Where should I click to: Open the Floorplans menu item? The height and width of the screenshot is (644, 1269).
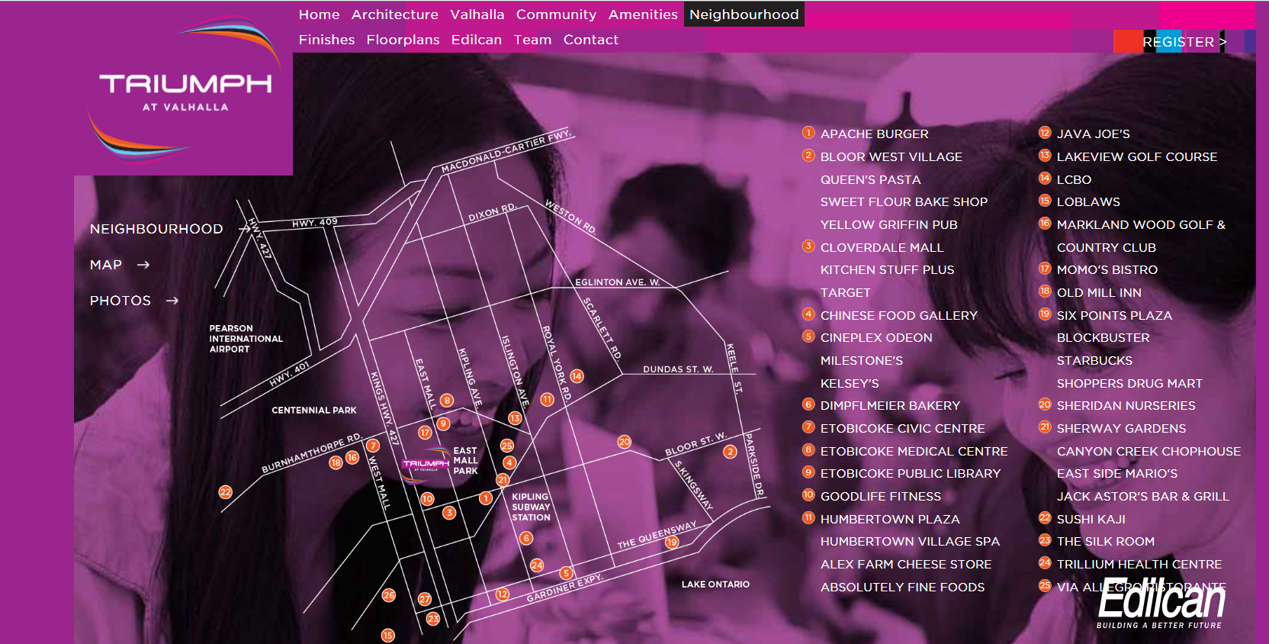(403, 40)
